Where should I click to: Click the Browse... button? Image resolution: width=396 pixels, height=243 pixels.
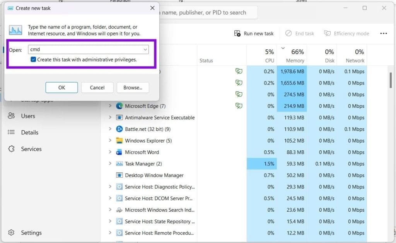[133, 88]
